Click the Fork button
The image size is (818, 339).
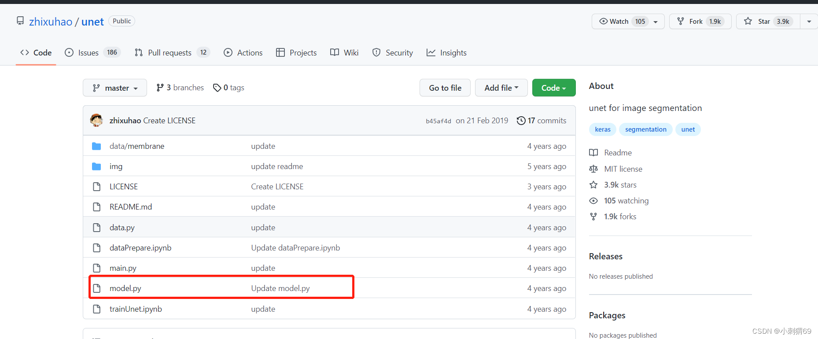click(x=700, y=21)
